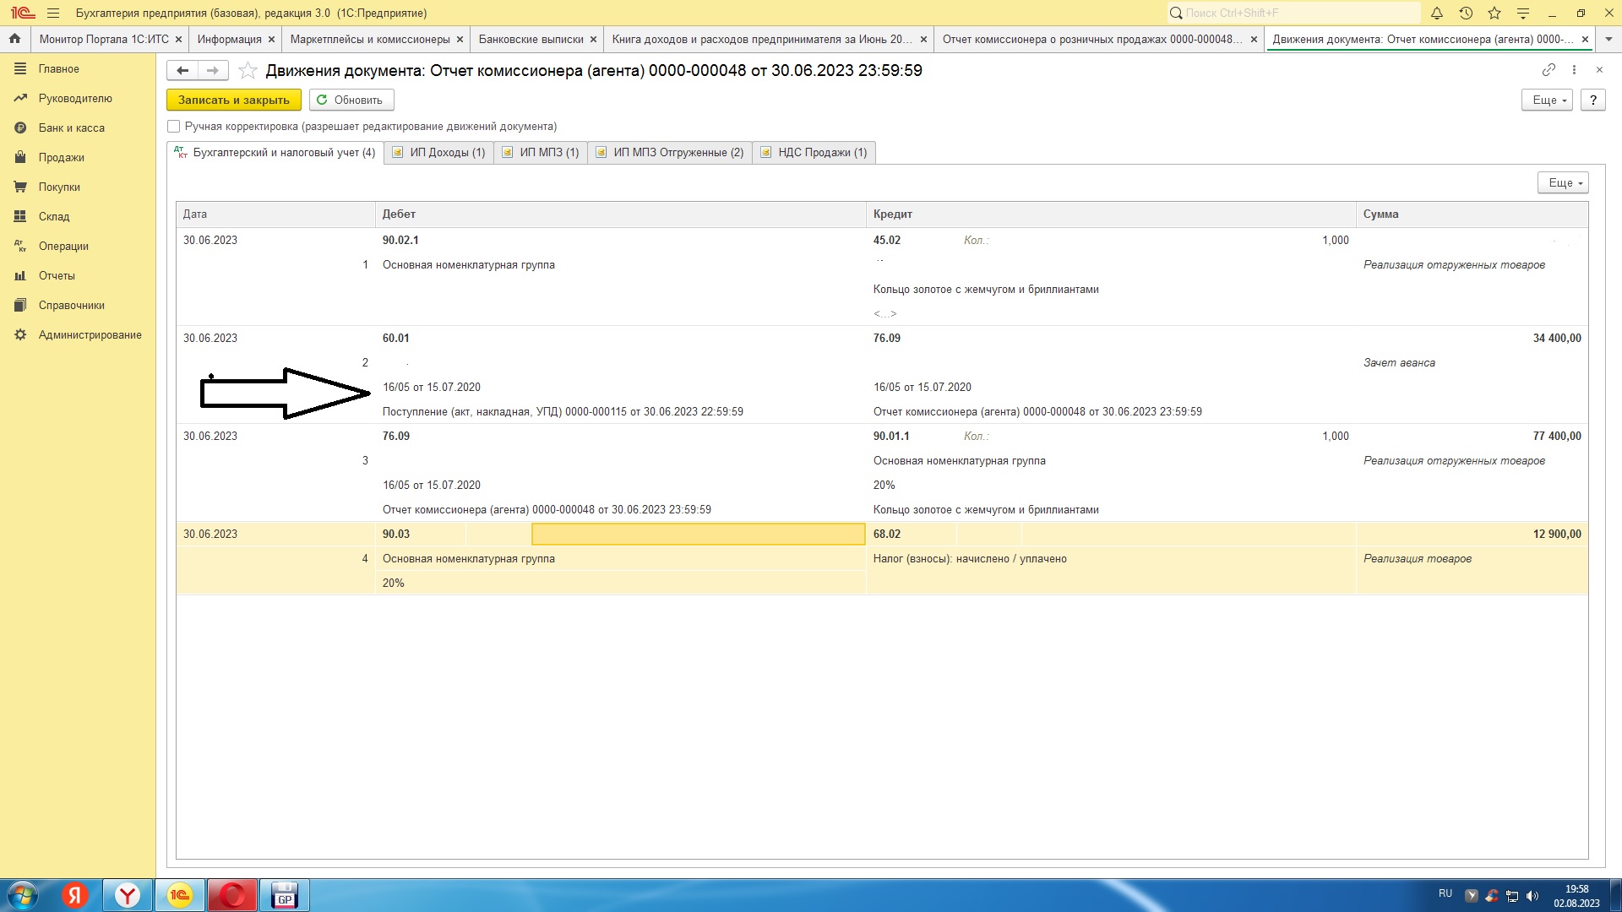The width and height of the screenshot is (1622, 912).
Task: Click the amount 34 400,00
Action: click(1557, 339)
